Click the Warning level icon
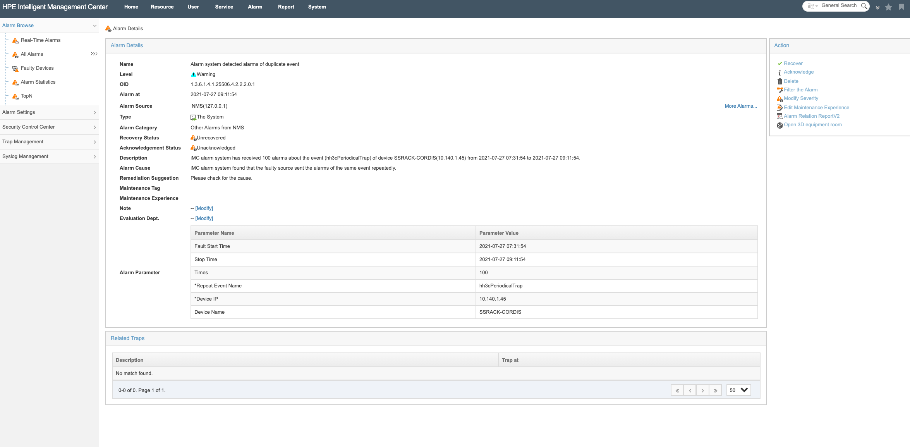The height and width of the screenshot is (447, 910). click(x=193, y=74)
